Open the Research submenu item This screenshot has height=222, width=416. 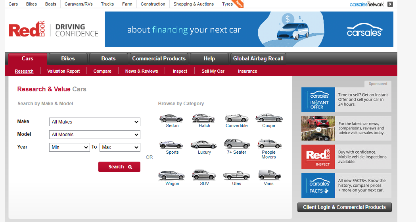pyautogui.click(x=24, y=71)
